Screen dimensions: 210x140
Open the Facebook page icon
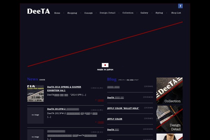click(180, 6)
